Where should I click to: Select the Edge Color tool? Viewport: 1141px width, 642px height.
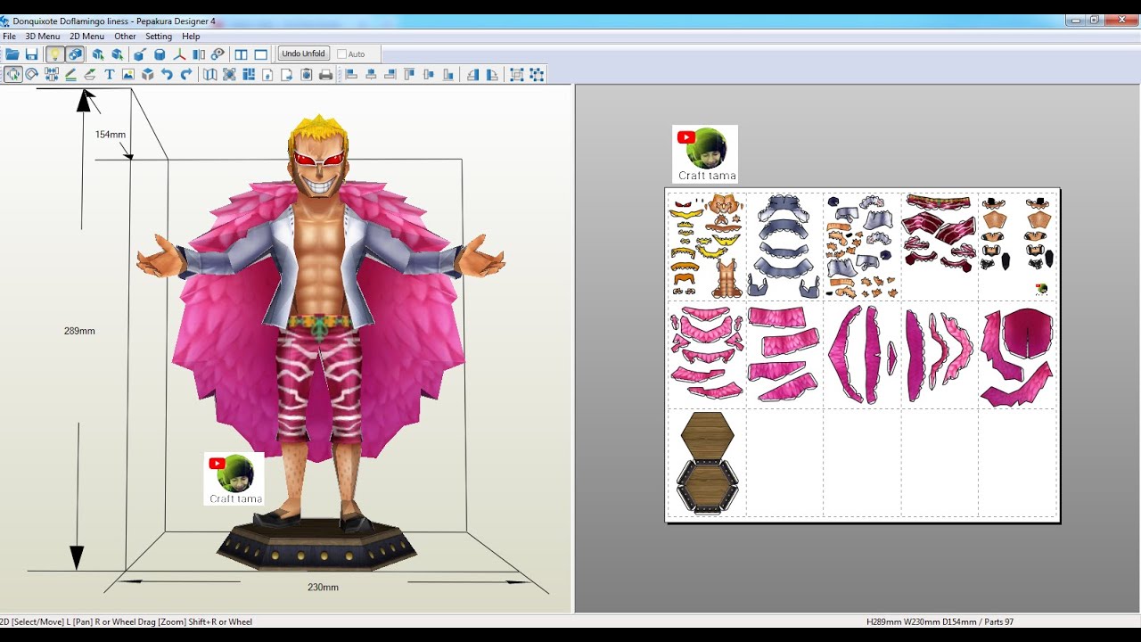click(x=90, y=75)
